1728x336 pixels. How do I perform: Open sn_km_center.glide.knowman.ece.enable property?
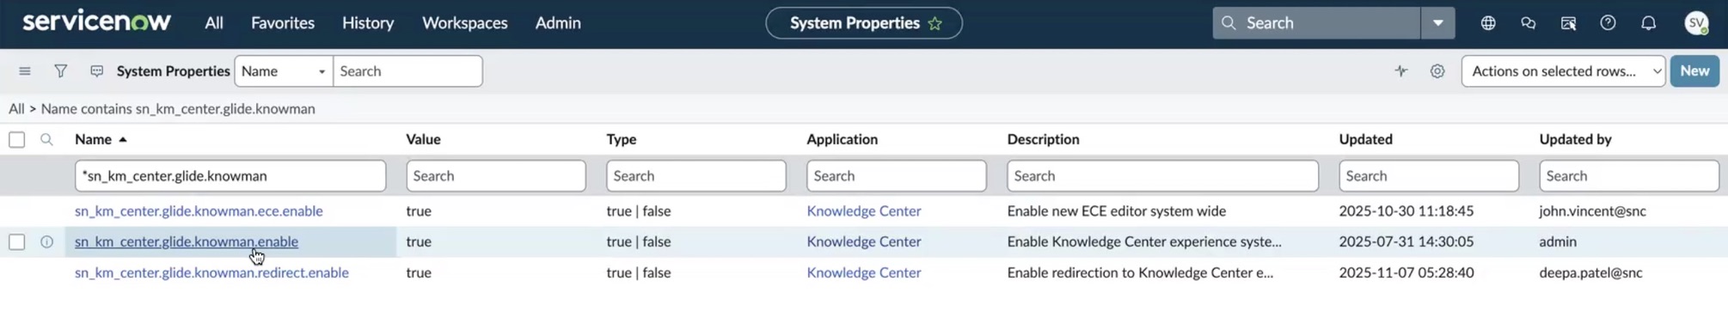[199, 211]
